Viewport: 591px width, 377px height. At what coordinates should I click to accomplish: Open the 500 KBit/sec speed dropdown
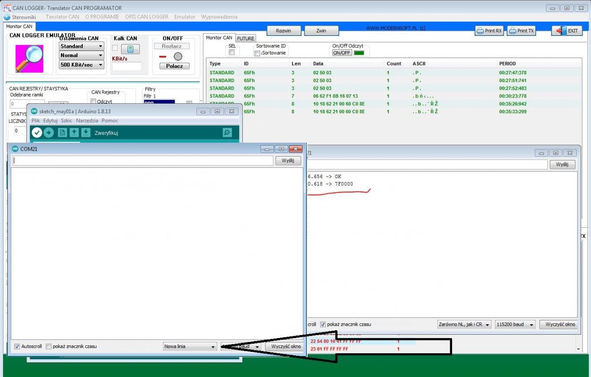(x=82, y=65)
